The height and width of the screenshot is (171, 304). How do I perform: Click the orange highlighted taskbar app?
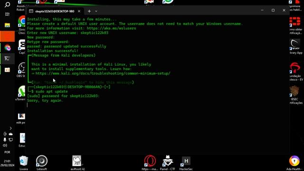[8, 36]
